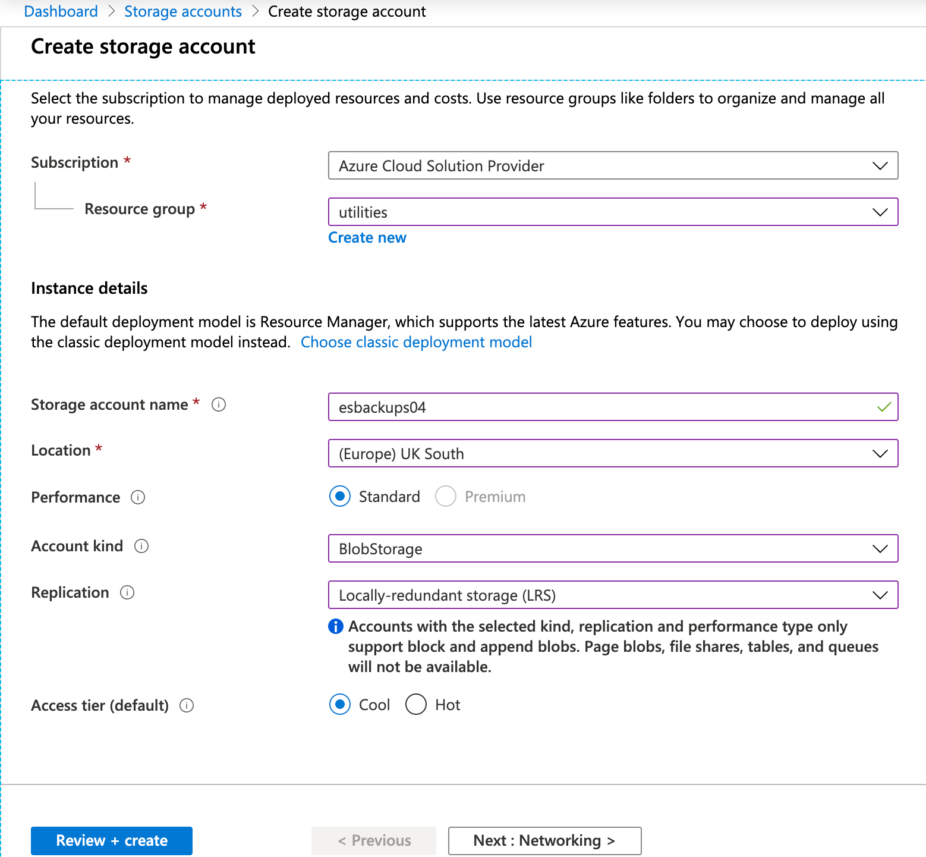926x857 pixels.
Task: Open Storage accounts breadcrumb
Action: (182, 11)
